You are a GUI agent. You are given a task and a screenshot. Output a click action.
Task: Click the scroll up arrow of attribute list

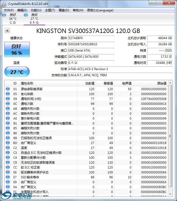click(x=170, y=83)
